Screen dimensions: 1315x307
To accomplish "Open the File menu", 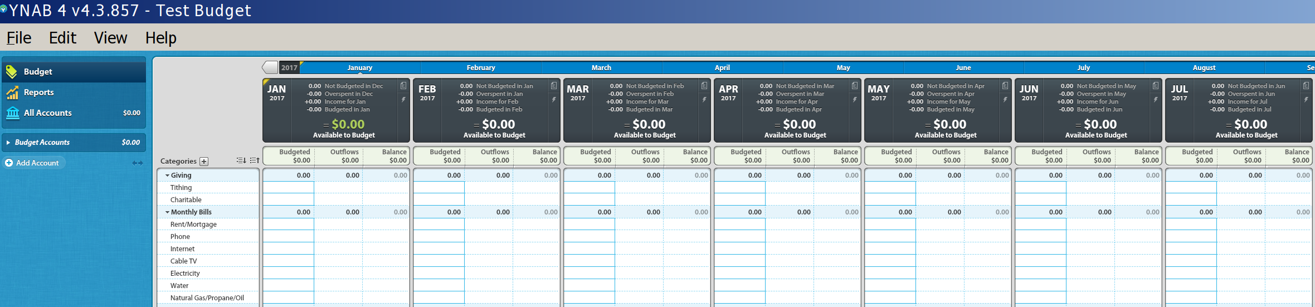I will (x=19, y=38).
